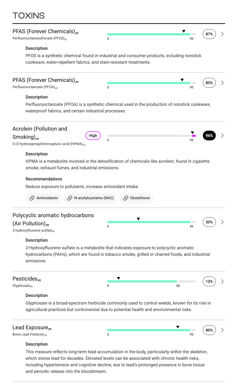Click the pill icon on N-acetylcysteine chip
The image size is (249, 387).
[x=70, y=198]
